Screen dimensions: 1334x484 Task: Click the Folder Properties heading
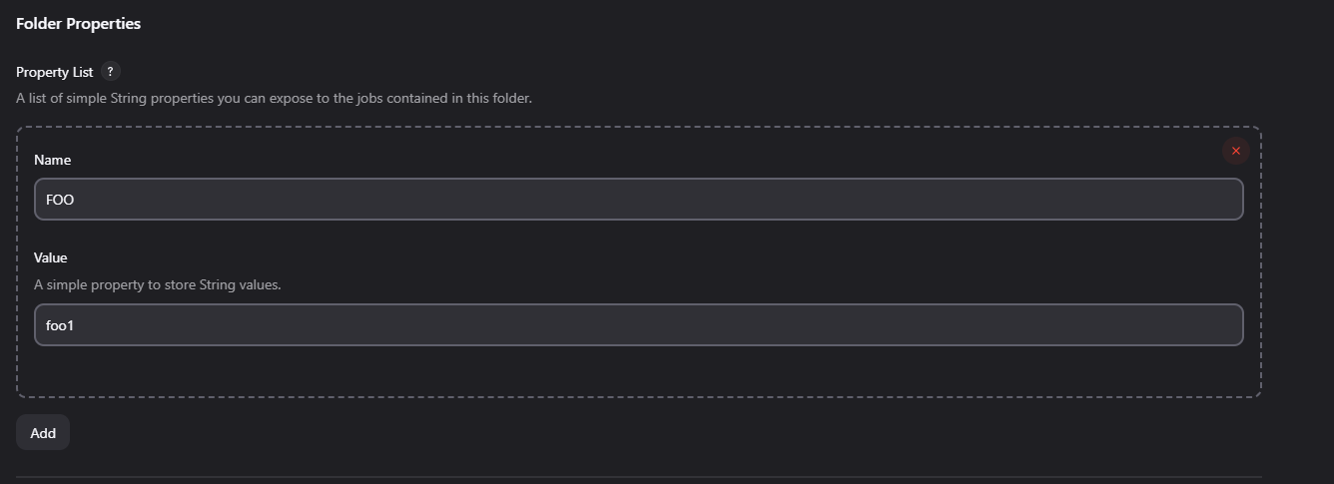pos(78,24)
